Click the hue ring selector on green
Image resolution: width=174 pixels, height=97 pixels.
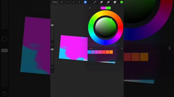click(92, 22)
